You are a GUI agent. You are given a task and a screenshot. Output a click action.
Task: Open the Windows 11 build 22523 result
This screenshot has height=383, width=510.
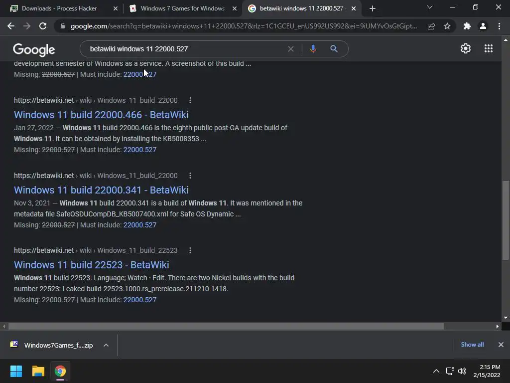click(92, 265)
